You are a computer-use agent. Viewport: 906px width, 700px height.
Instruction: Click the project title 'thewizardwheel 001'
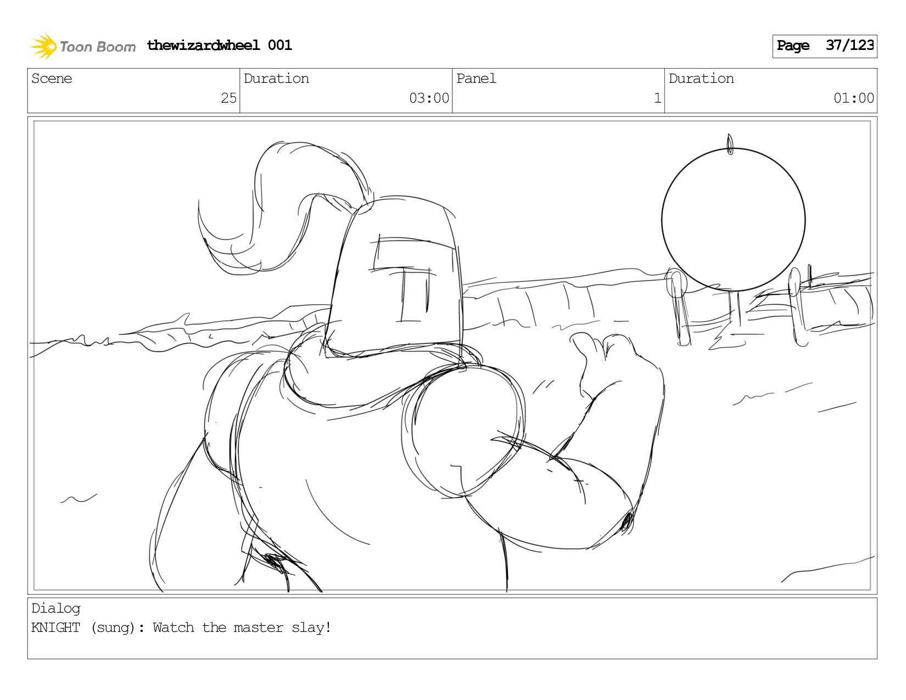219,45
